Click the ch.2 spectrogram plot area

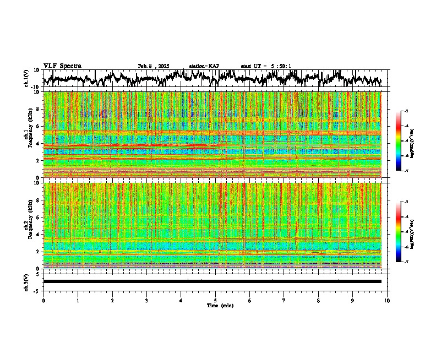[x=212, y=226]
